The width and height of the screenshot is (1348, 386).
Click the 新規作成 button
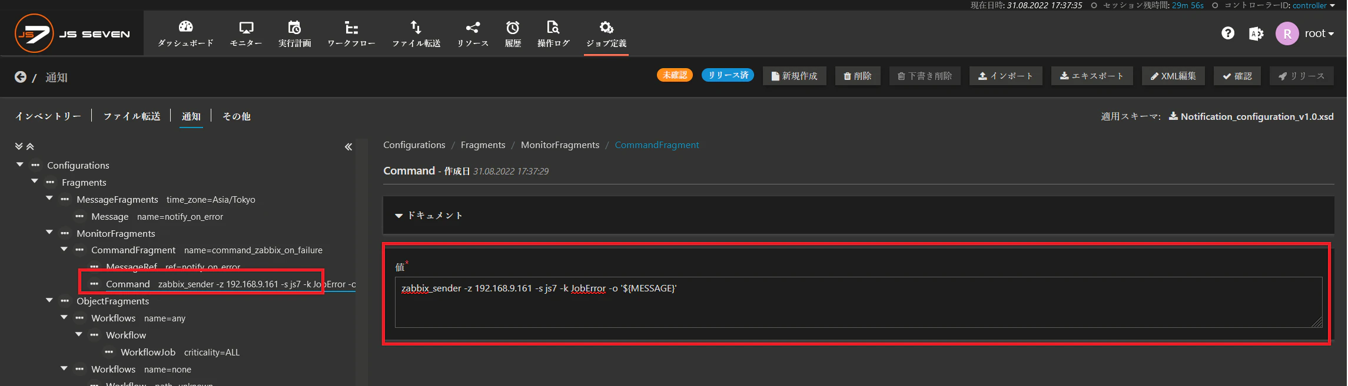tap(795, 76)
